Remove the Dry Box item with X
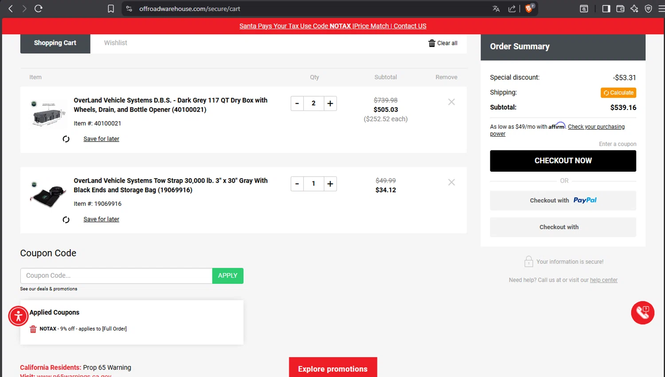665x377 pixels. 451,102
